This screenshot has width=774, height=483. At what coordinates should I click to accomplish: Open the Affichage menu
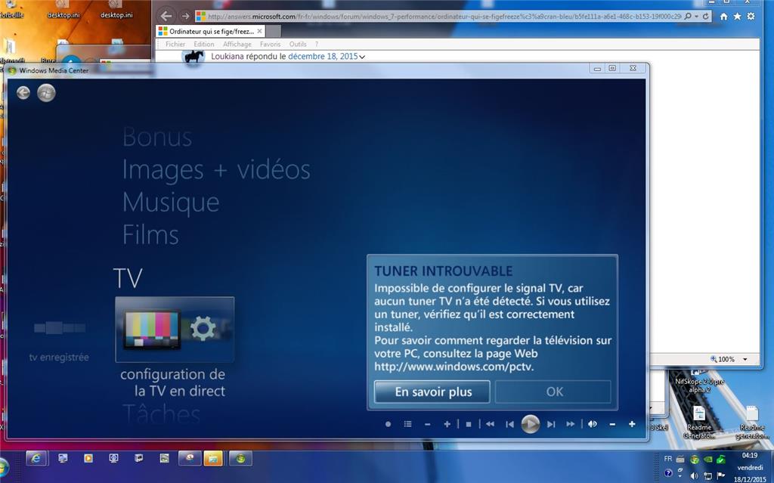237,44
